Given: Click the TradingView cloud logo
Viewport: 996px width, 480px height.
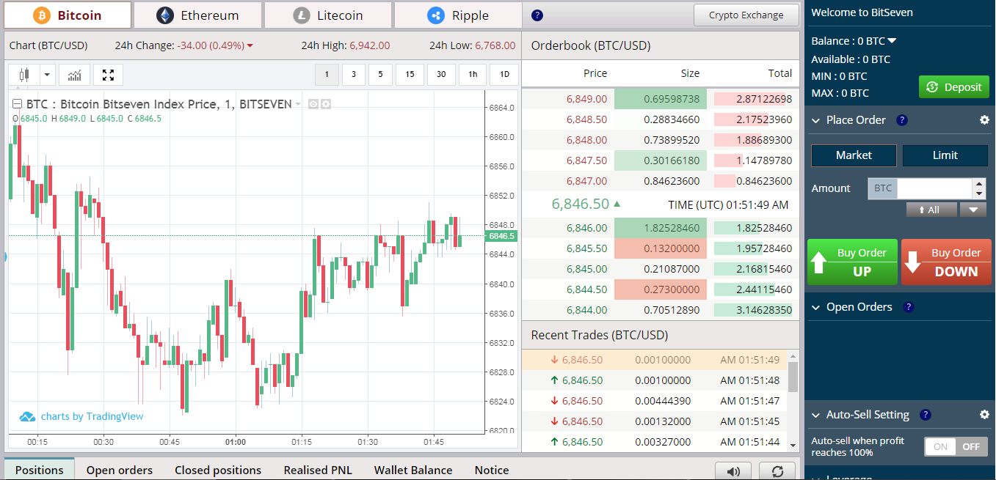Looking at the screenshot, I should 27,416.
